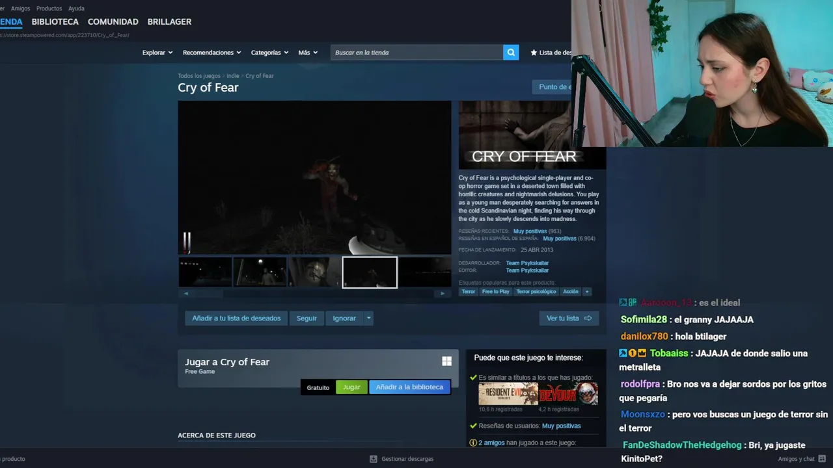The image size is (833, 468).
Task: Click the Free to Play tag
Action: click(496, 292)
